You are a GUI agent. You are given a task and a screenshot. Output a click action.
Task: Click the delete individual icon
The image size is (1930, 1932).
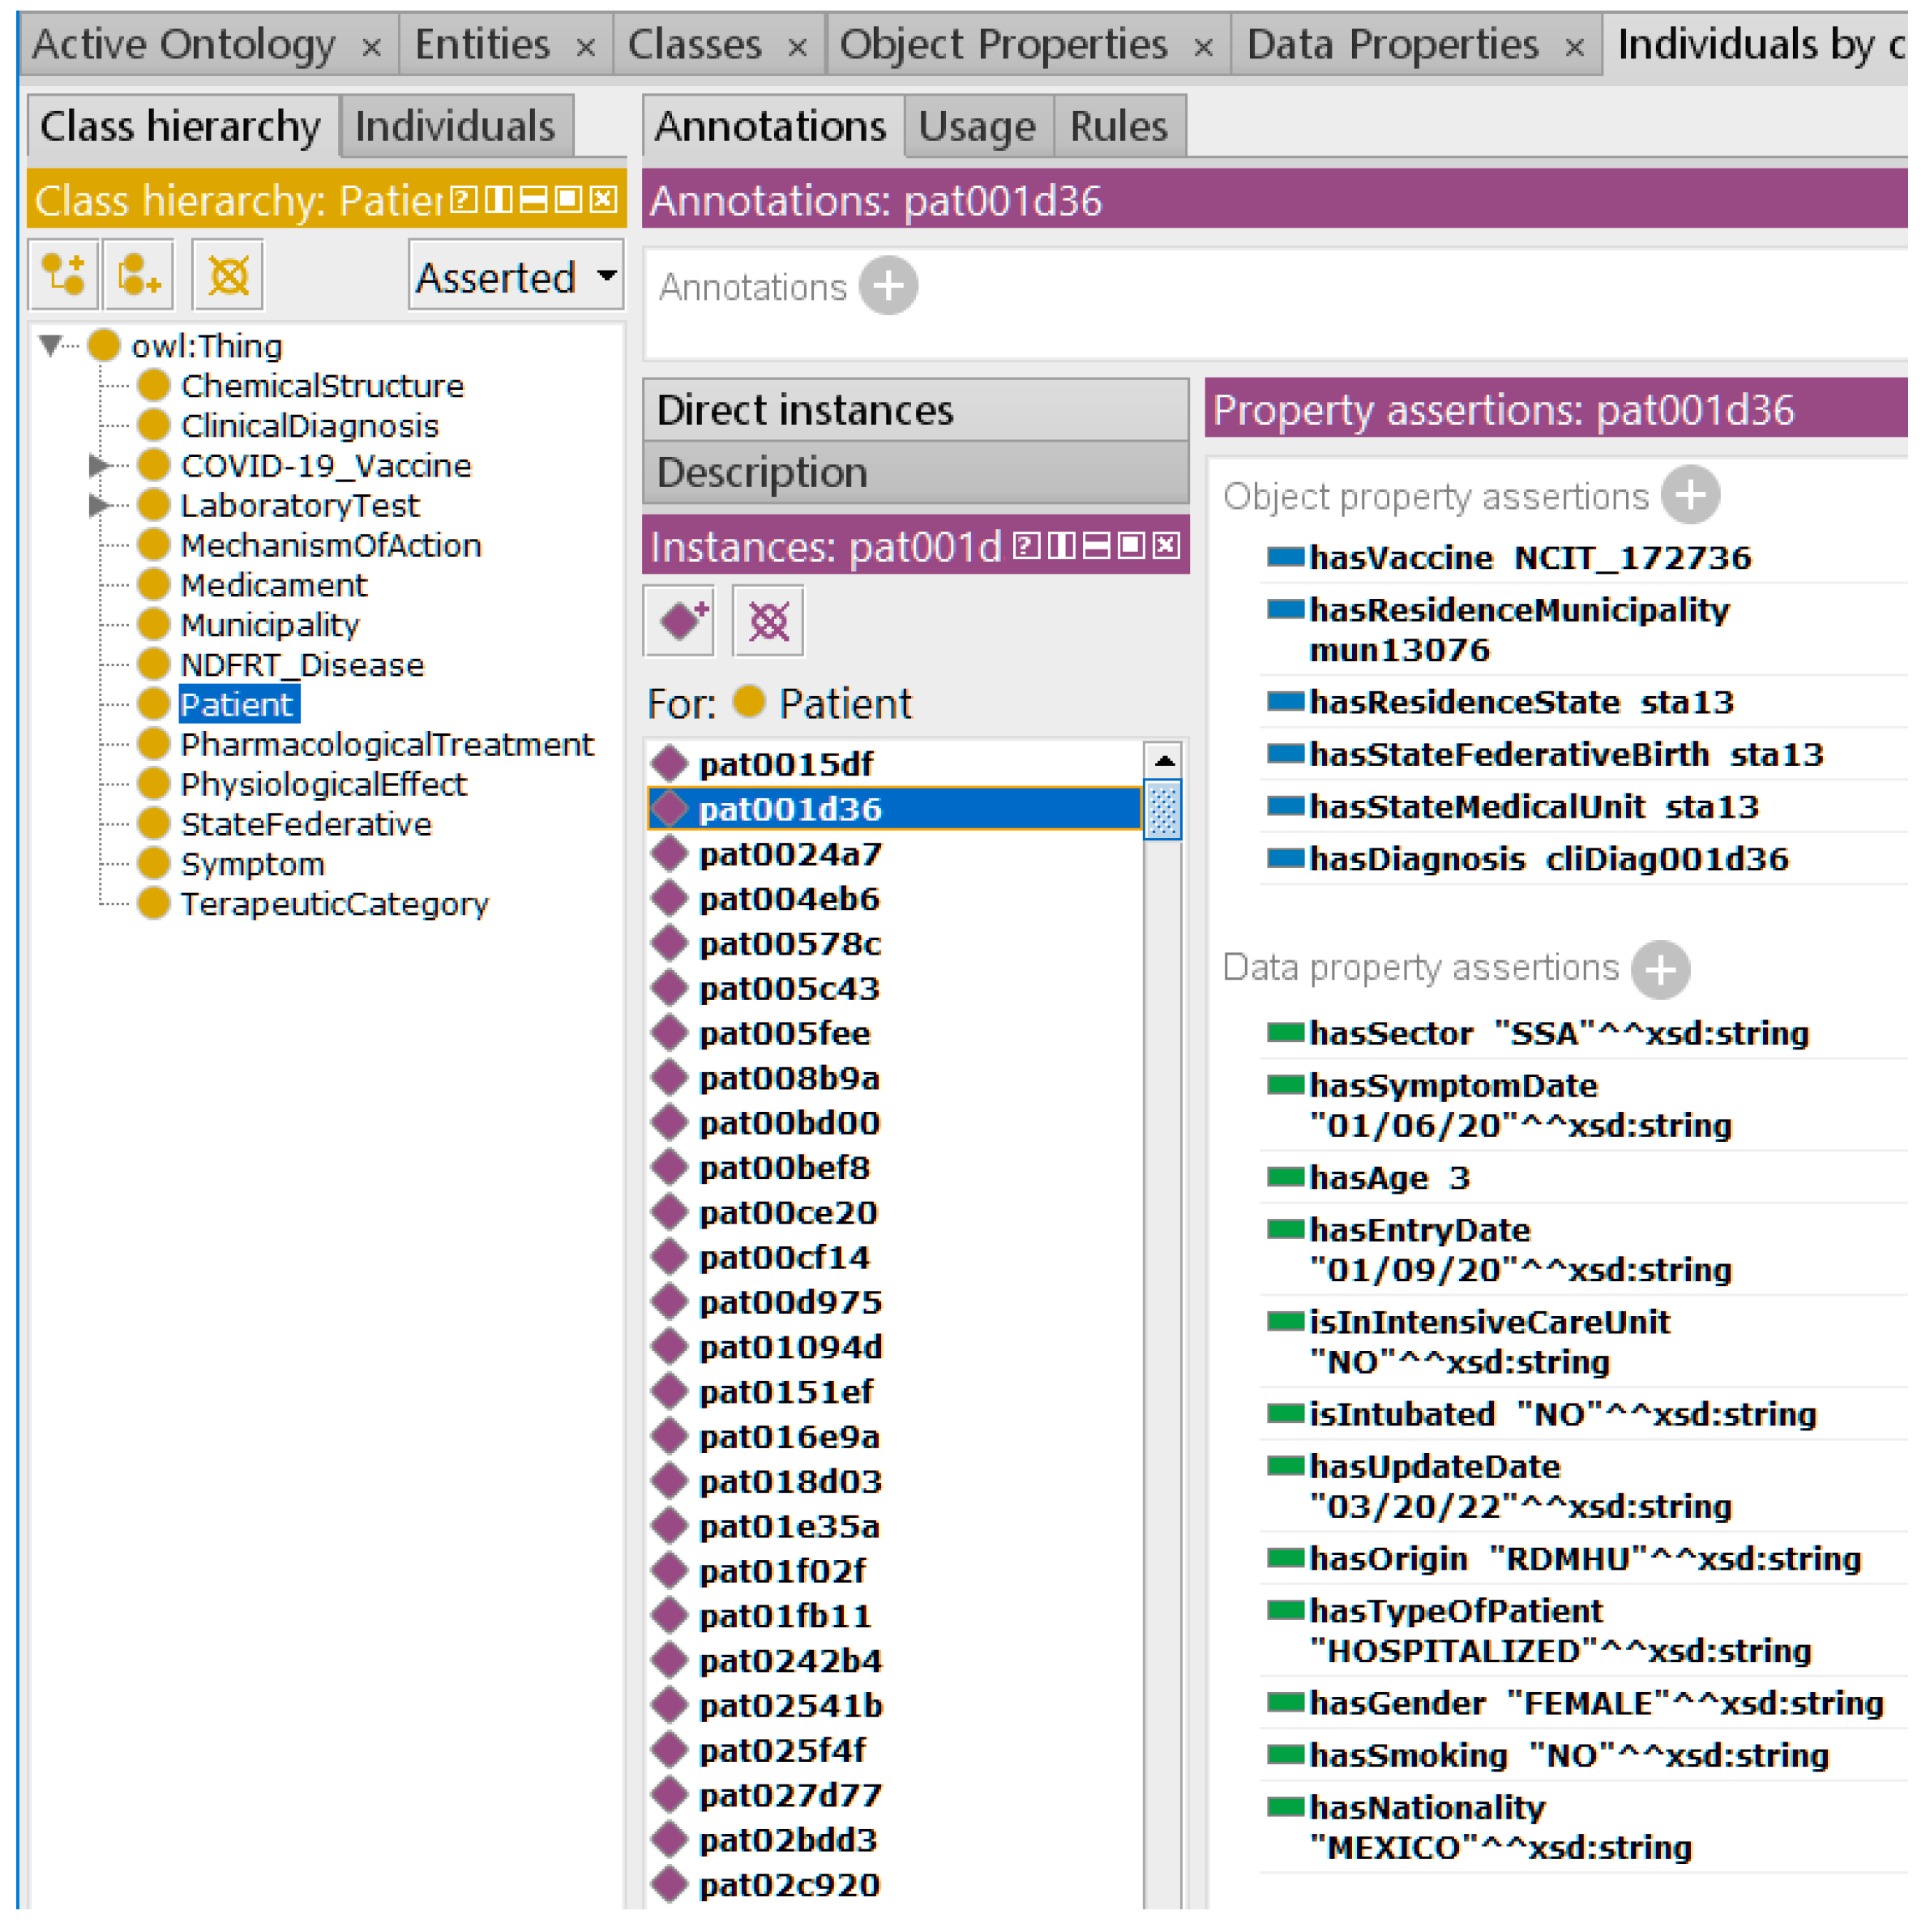768,621
